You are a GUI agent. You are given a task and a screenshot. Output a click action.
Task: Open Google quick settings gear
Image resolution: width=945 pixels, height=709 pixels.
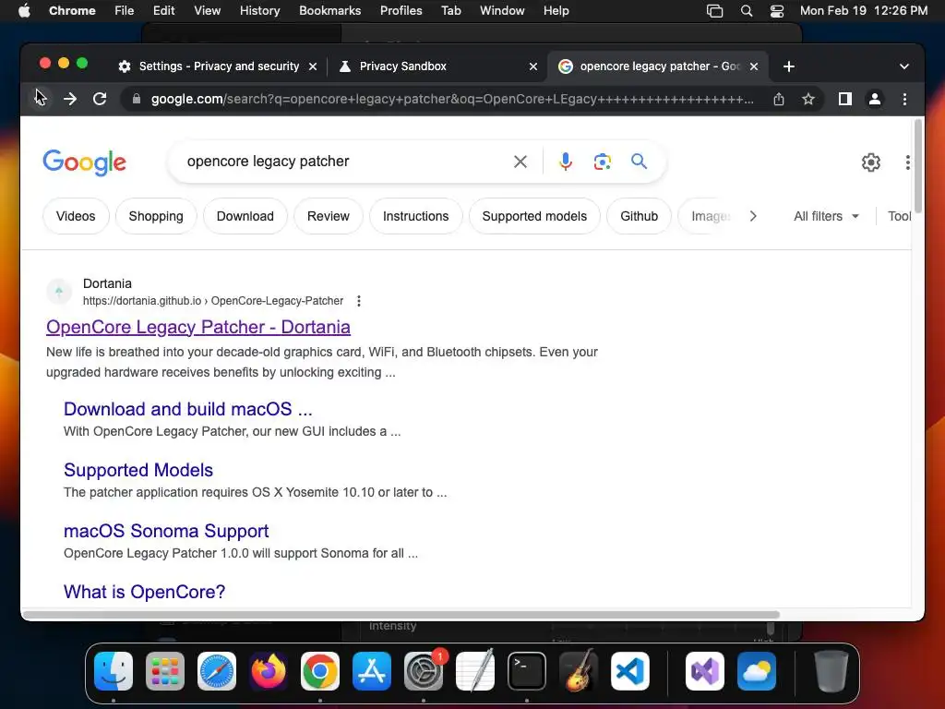coord(871,162)
